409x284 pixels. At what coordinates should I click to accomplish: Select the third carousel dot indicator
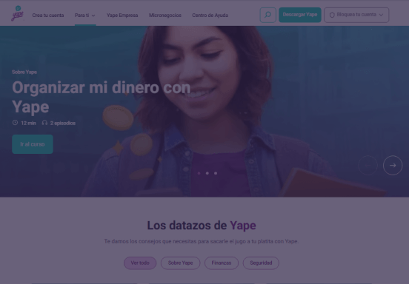coord(216,173)
